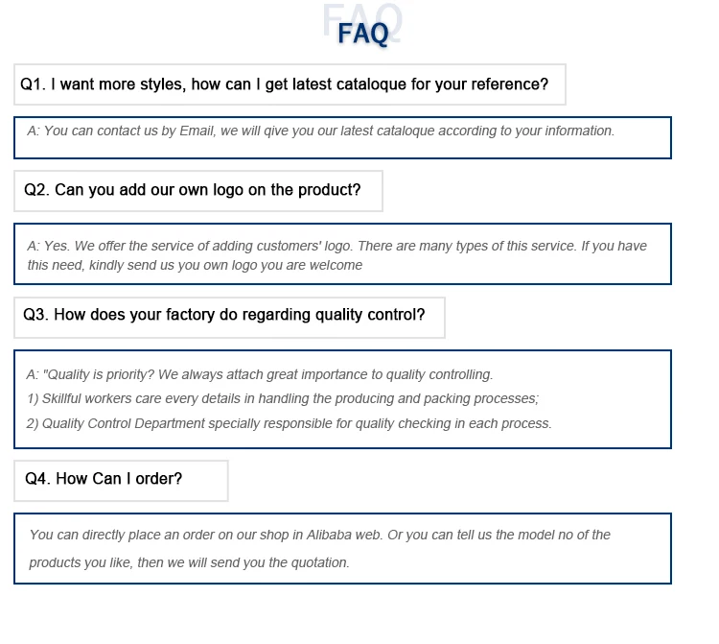
Task: Select Q3 quality control question box
Action: tap(229, 318)
